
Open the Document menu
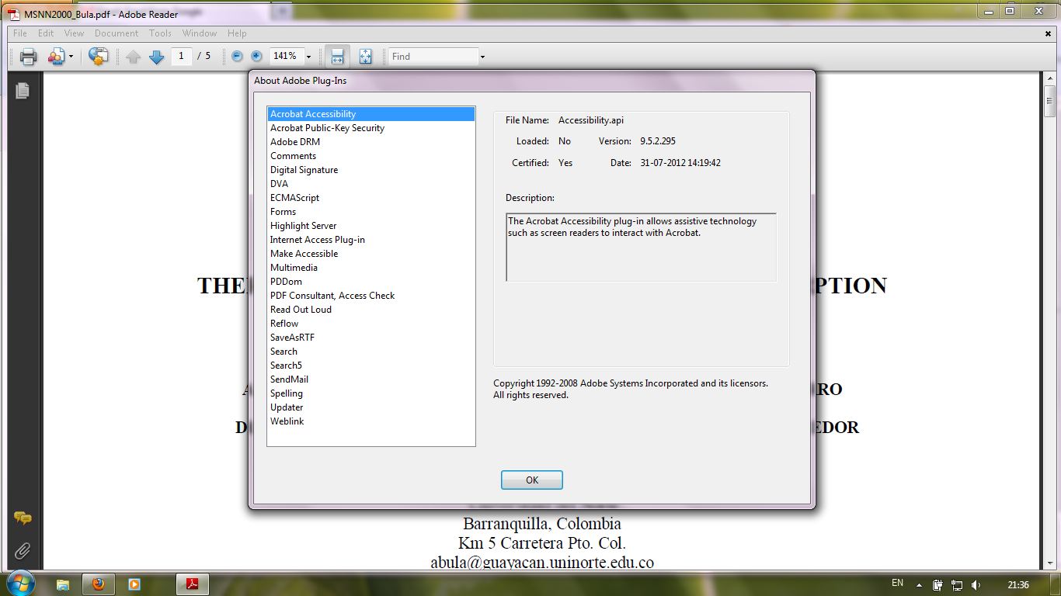(117, 33)
